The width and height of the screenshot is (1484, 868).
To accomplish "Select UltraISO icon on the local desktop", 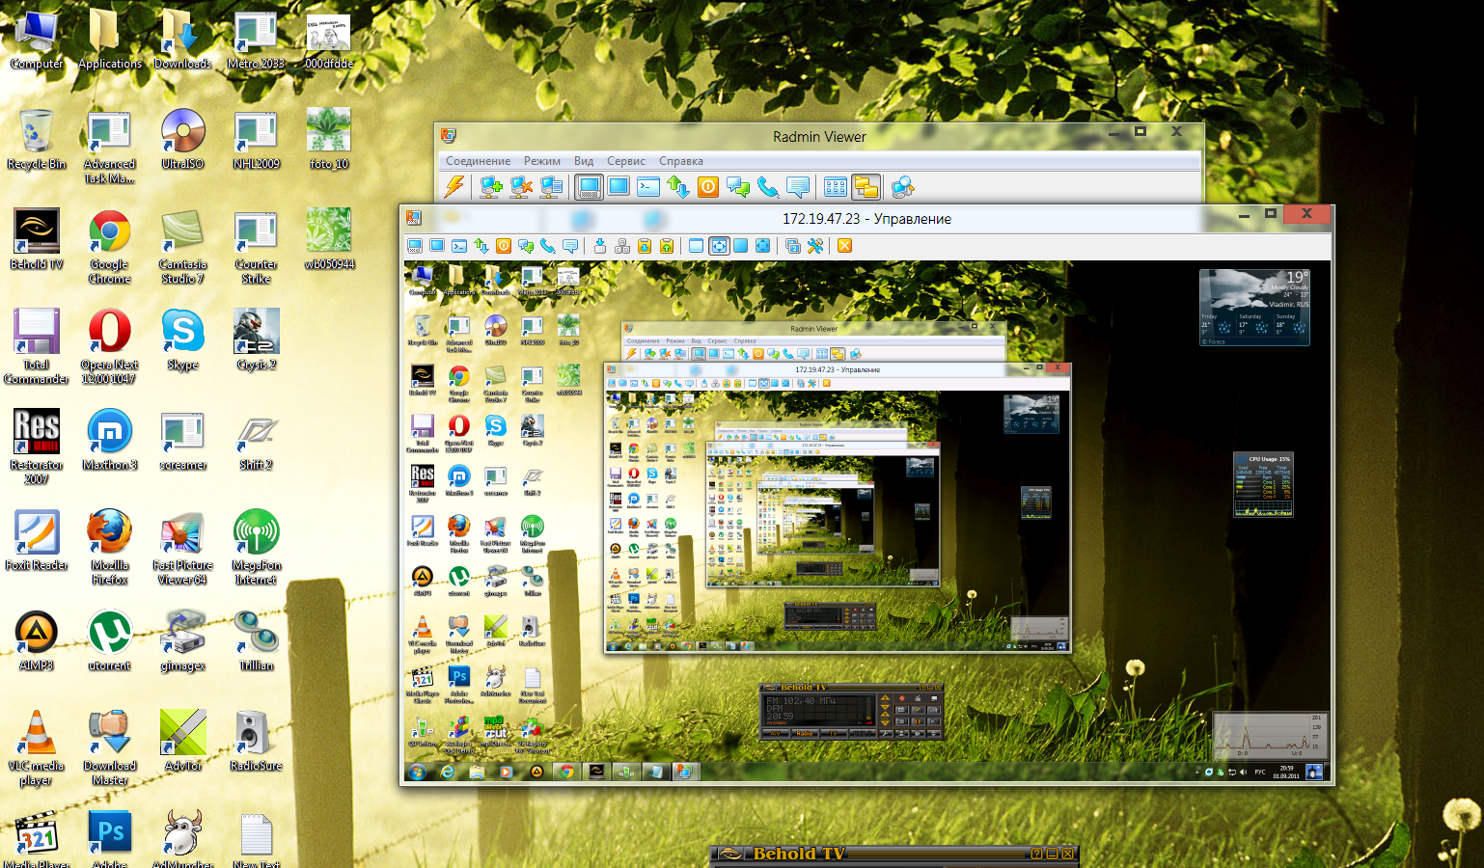I will 182,141.
